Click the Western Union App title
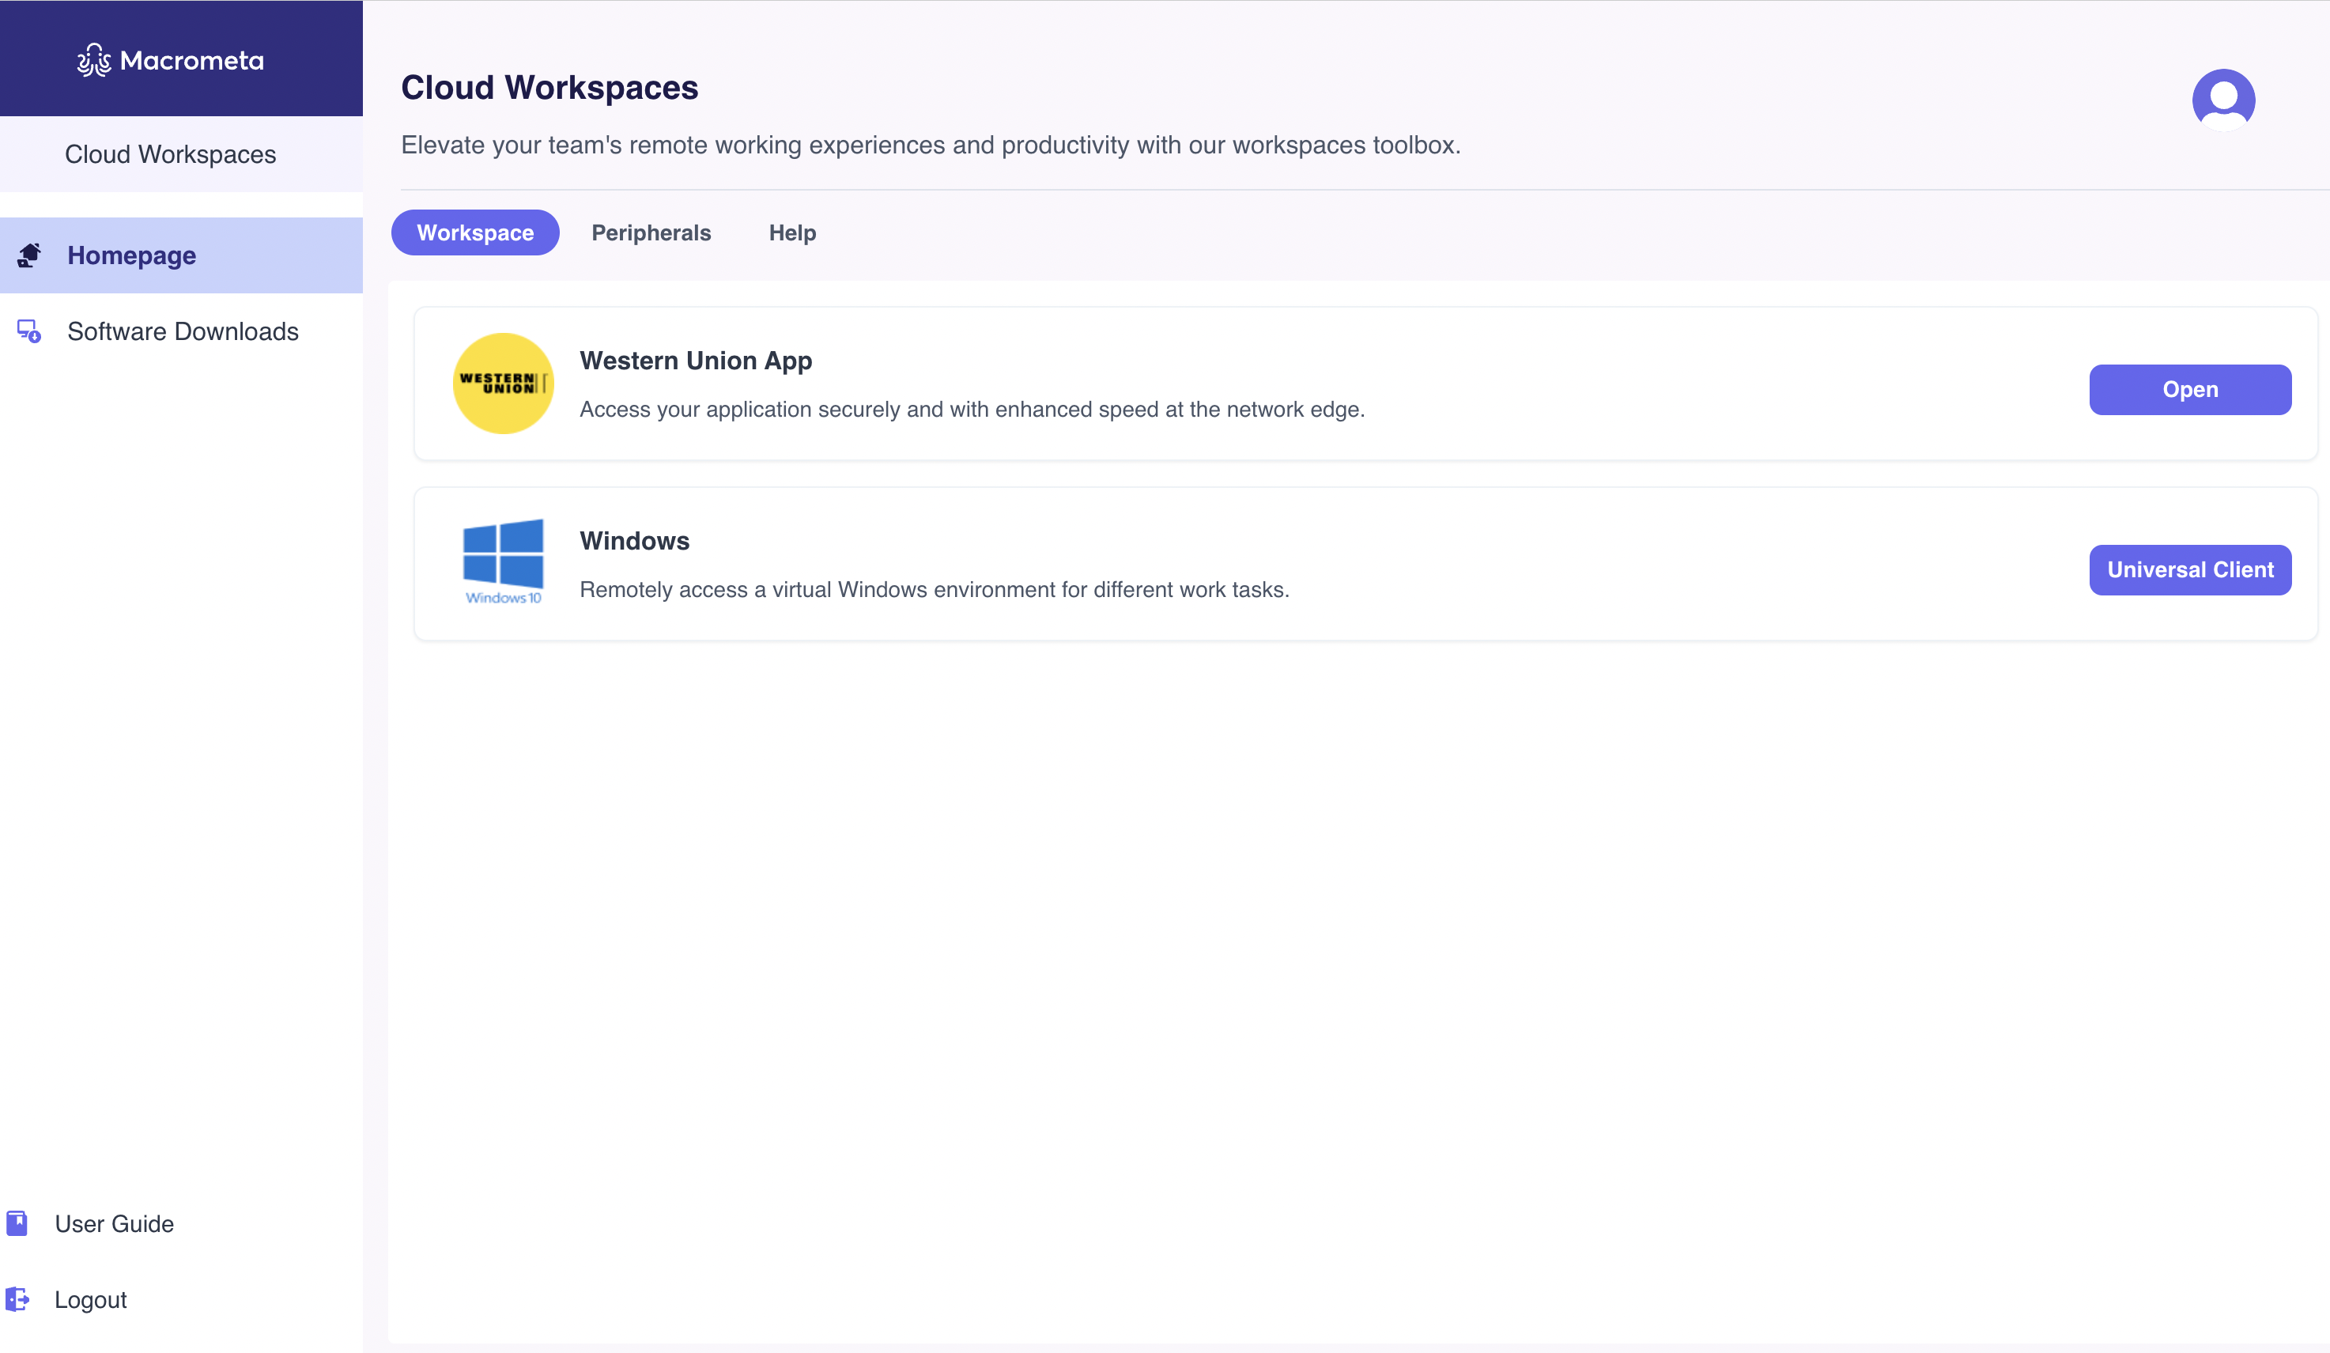 (x=695, y=361)
